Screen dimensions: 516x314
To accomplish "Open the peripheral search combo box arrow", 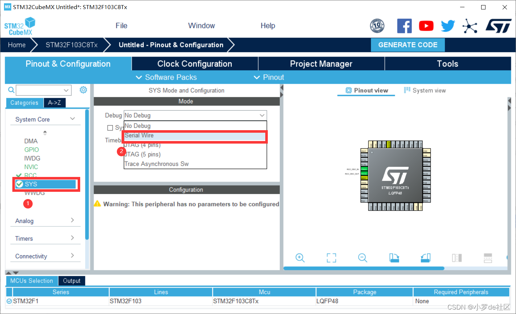I will (x=66, y=90).
